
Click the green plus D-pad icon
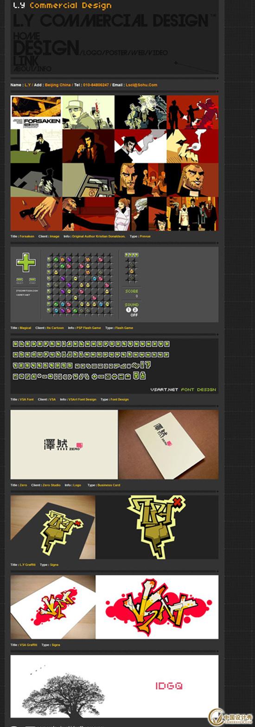tap(26, 262)
